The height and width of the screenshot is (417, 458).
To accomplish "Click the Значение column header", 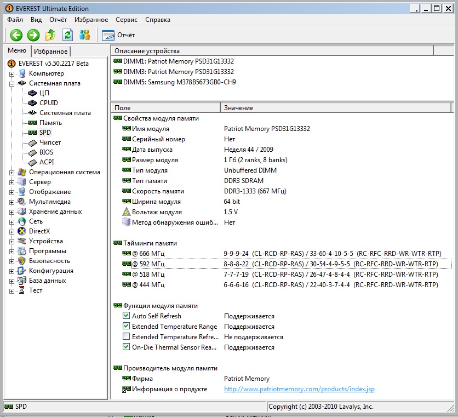I will [335, 107].
